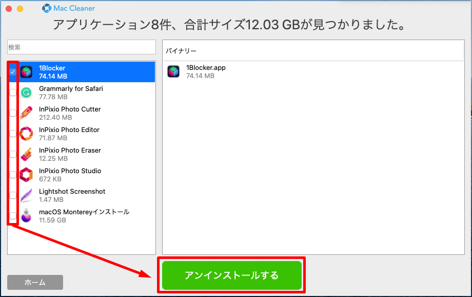This screenshot has height=297, width=472.
Task: Uncheck the 1Blocker checkbox
Action: tap(13, 72)
